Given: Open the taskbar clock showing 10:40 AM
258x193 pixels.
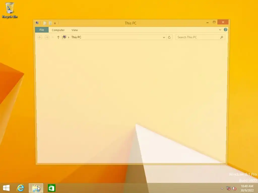Looking at the screenshot, I should tap(247, 188).
